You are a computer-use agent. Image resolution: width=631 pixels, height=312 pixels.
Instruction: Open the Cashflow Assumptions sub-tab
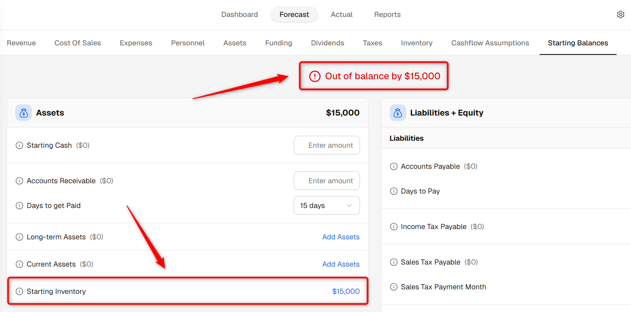(x=490, y=43)
